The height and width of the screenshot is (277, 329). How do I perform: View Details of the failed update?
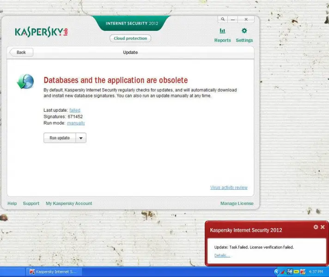click(222, 256)
